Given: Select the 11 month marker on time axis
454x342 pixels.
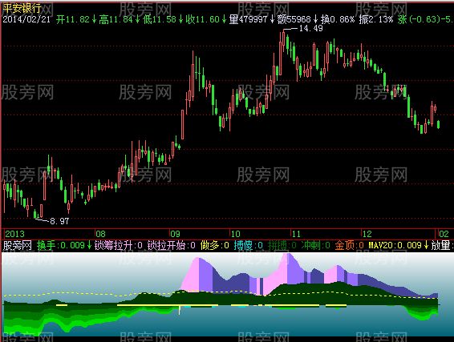Looking at the screenshot, I should [296, 234].
